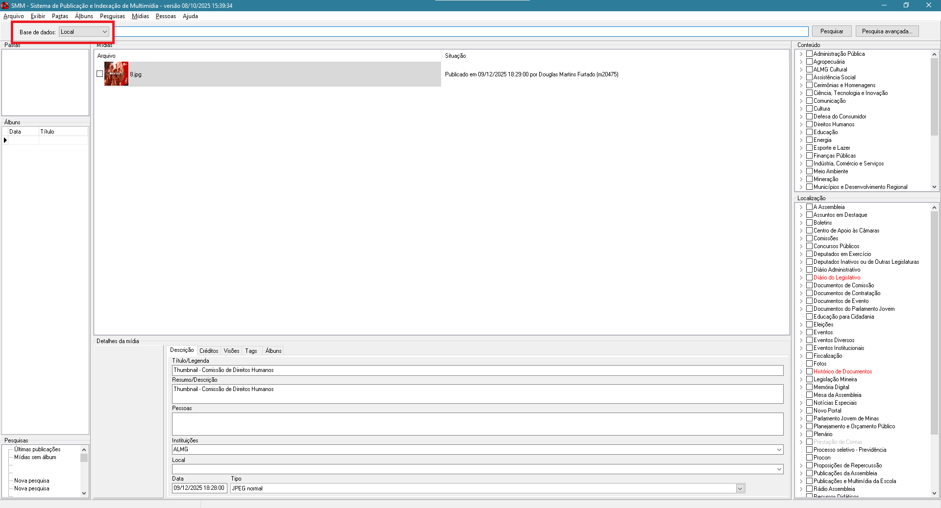Image resolution: width=941 pixels, height=508 pixels.
Task: Click the 8.jpg thumbnail image
Action: pos(116,74)
